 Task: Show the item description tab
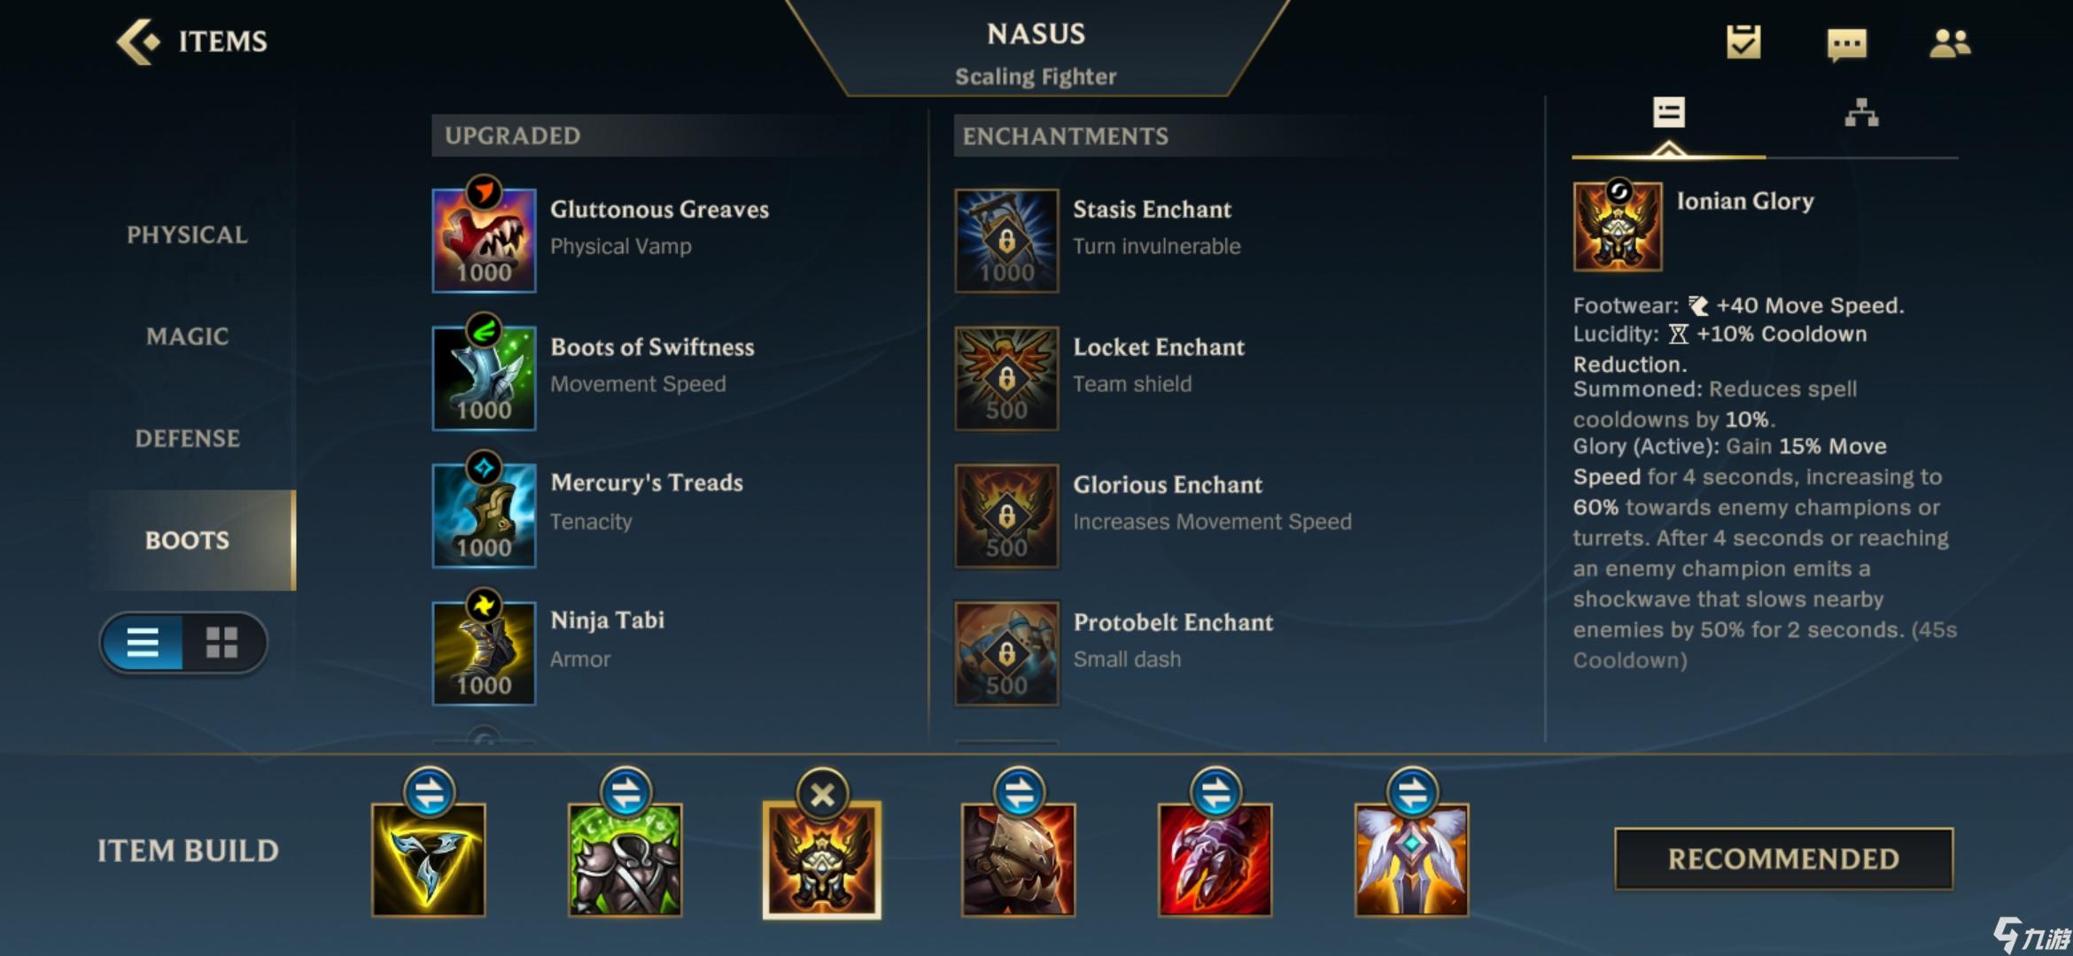[1669, 112]
